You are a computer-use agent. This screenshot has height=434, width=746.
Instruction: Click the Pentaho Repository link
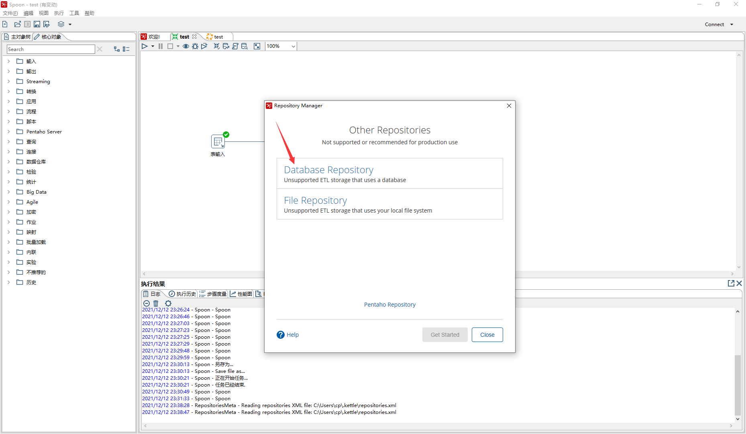coord(389,305)
